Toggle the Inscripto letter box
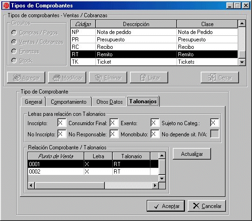252x221 pixels. pos(61,123)
